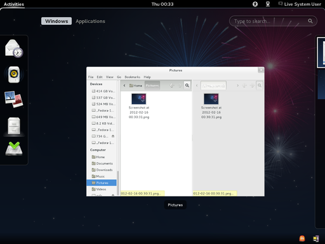Focus the Type to search field
The image size is (325, 244).
point(273,21)
